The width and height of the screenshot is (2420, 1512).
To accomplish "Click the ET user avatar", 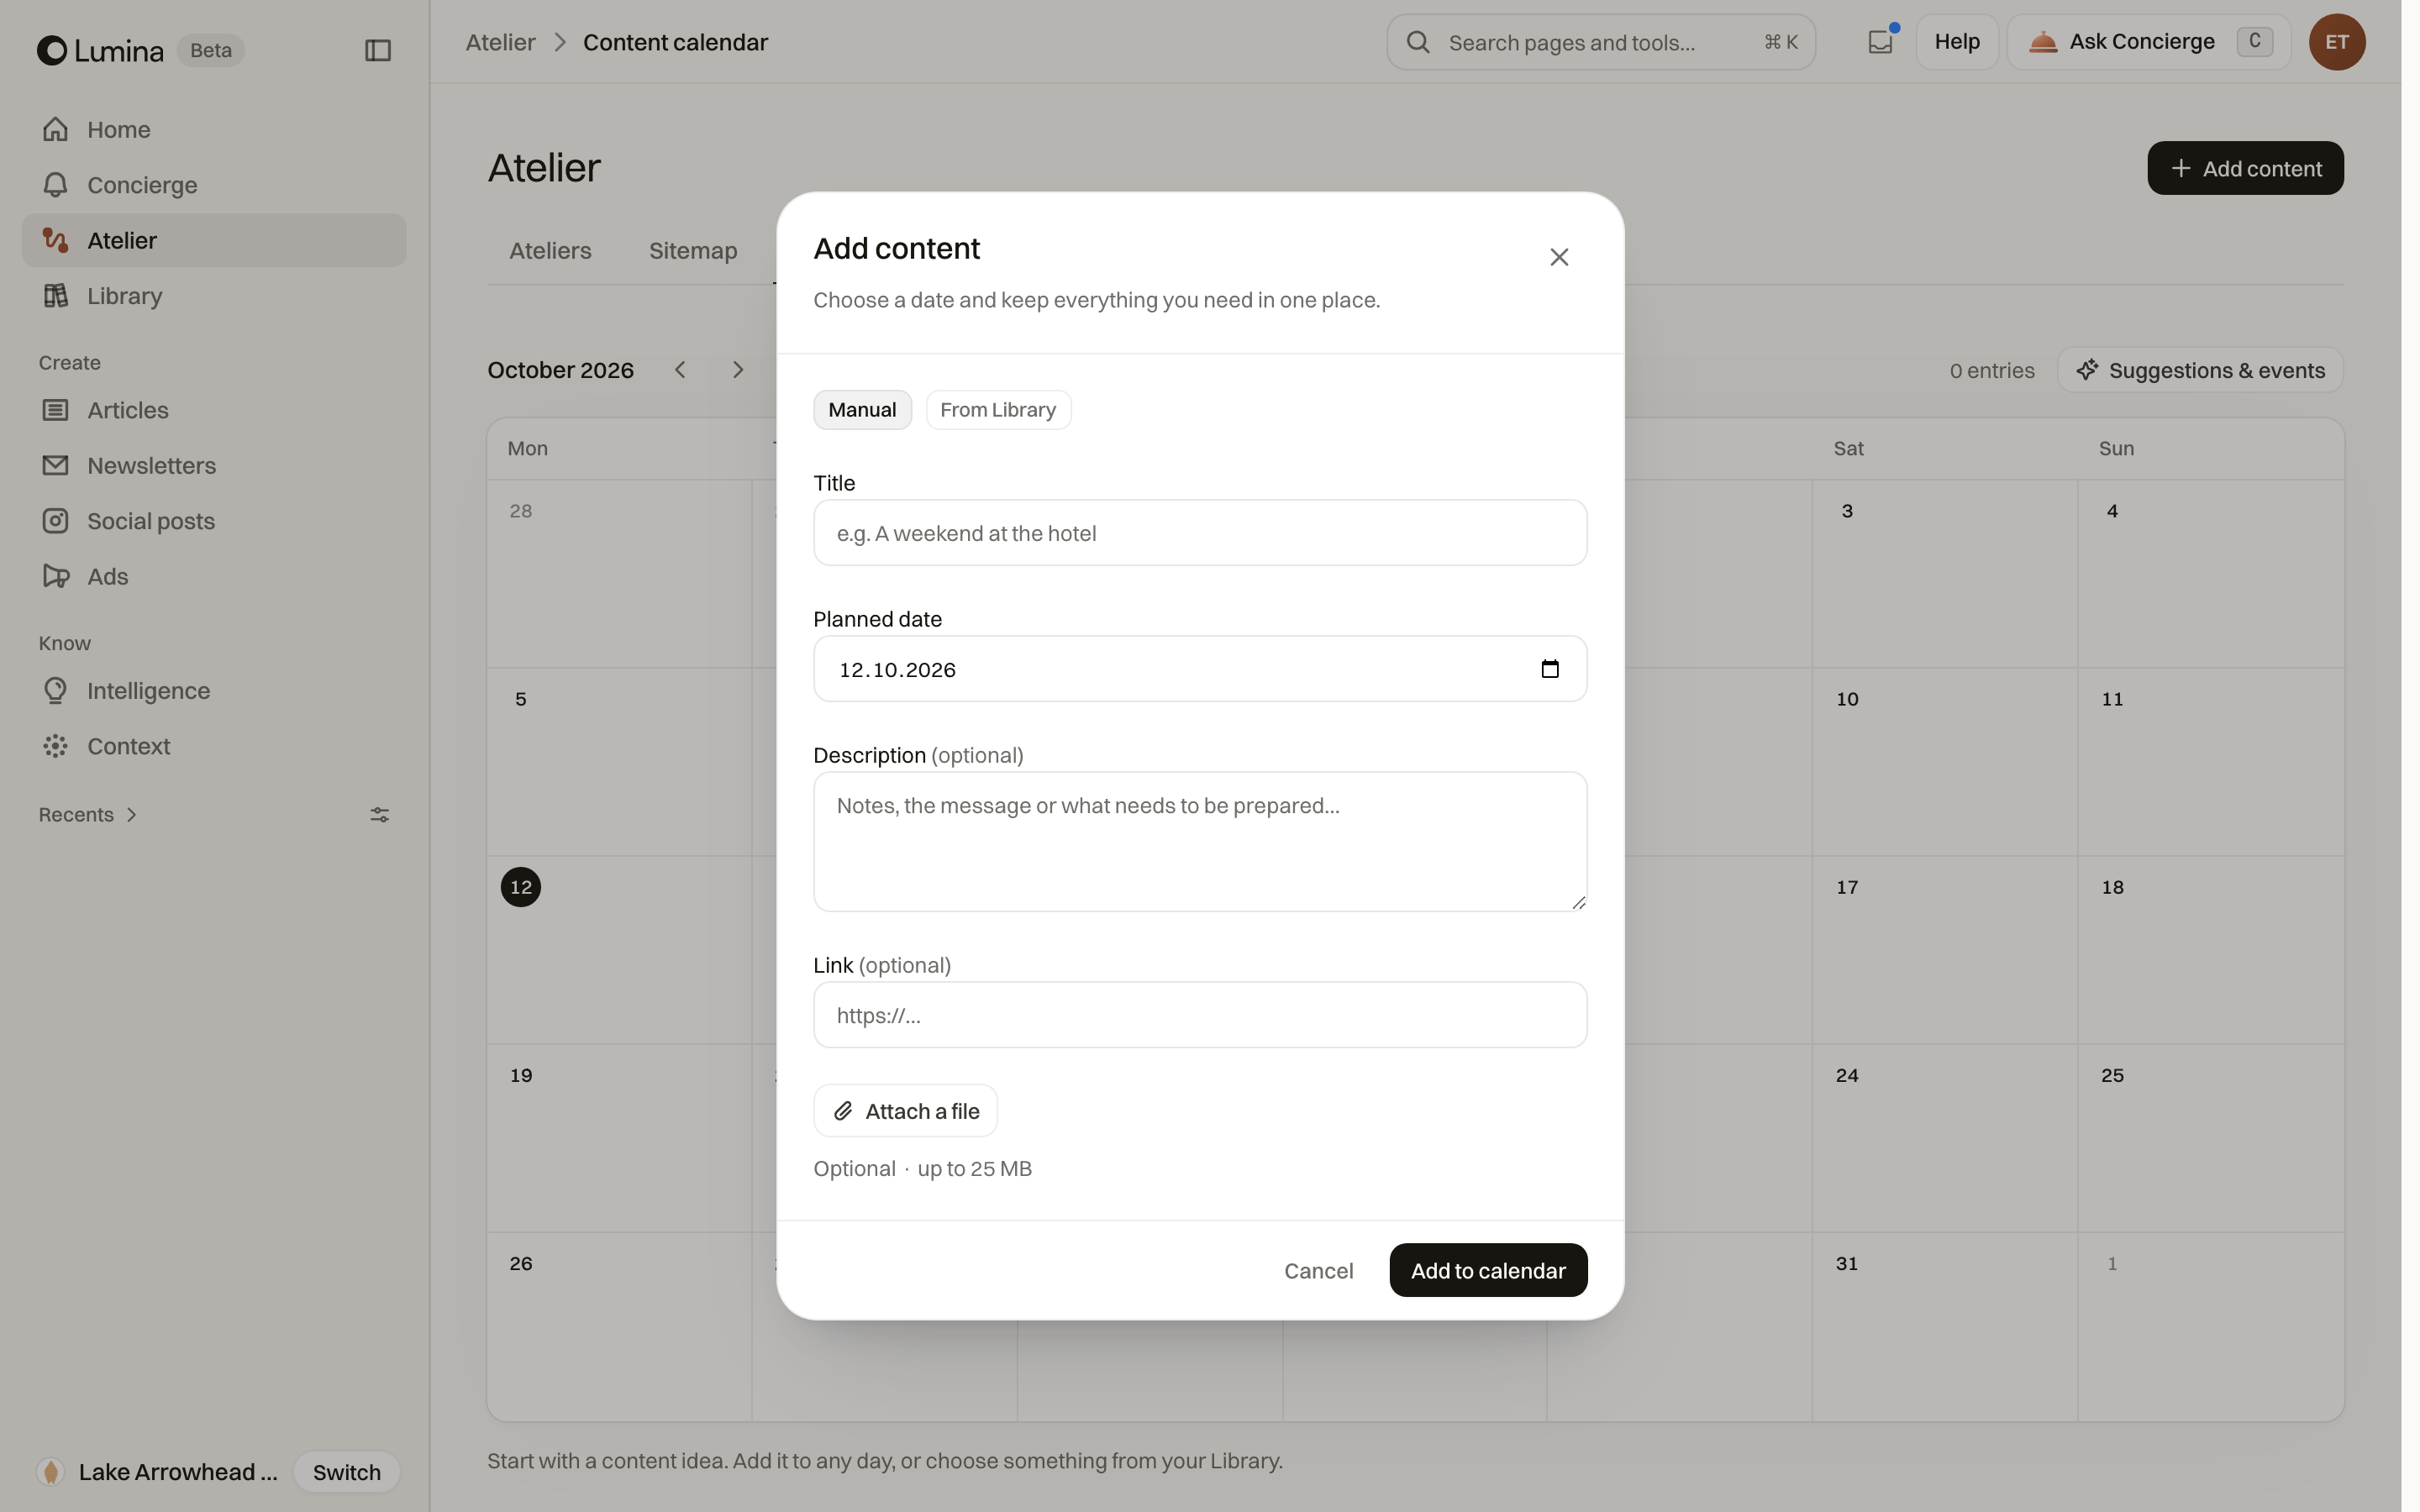I will pos(2337,42).
